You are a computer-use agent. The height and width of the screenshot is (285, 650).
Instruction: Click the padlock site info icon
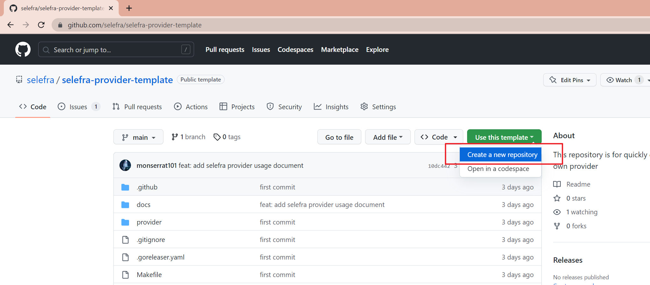pos(60,25)
